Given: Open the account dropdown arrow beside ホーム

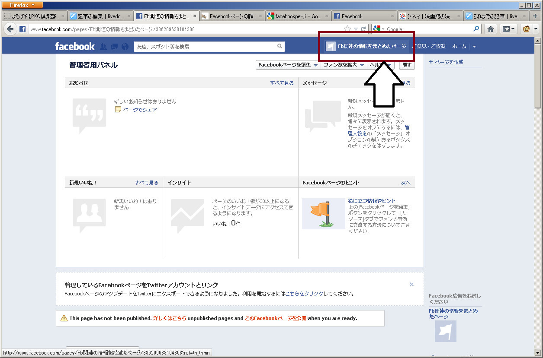Looking at the screenshot, I should [474, 46].
